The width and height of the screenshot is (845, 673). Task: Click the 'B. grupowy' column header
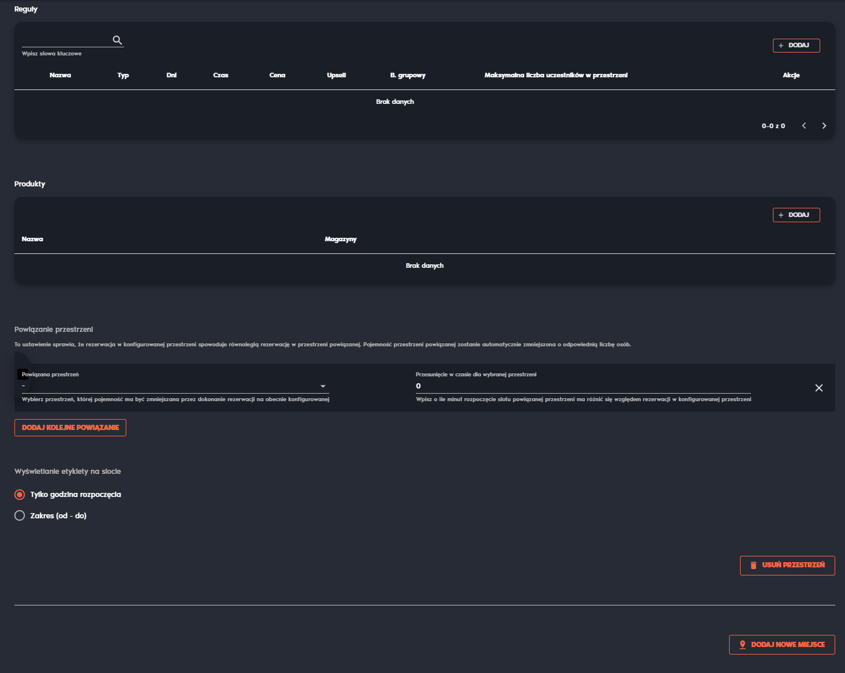click(408, 75)
